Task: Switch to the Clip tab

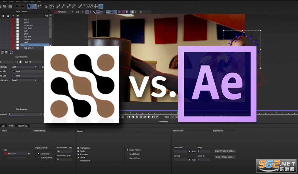Action: (3, 126)
